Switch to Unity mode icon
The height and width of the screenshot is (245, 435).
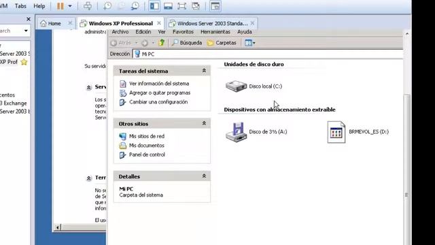tap(196, 6)
